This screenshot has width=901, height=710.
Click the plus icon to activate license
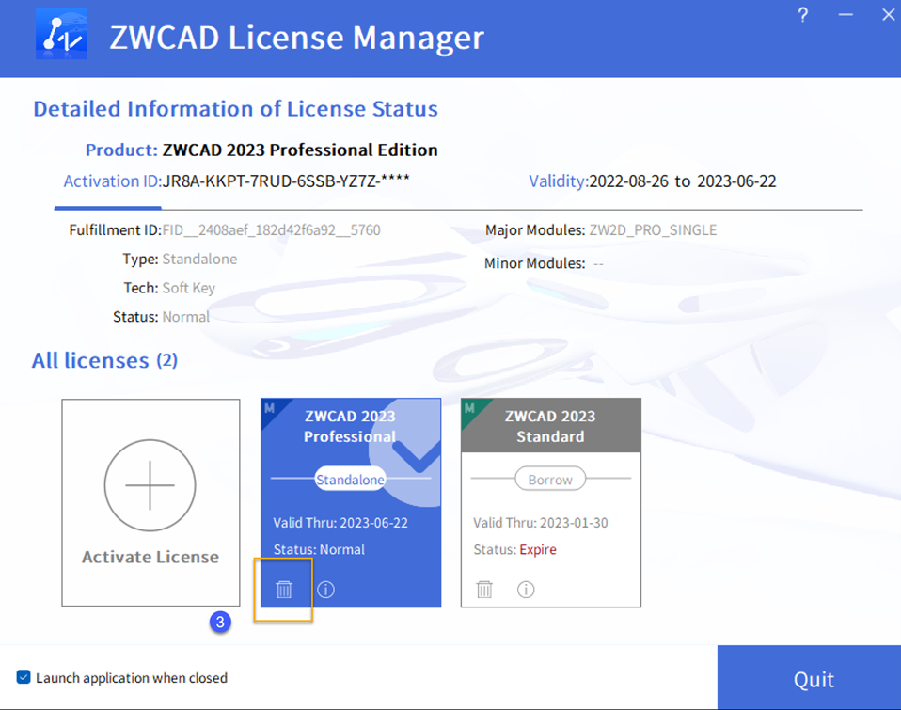[x=150, y=485]
